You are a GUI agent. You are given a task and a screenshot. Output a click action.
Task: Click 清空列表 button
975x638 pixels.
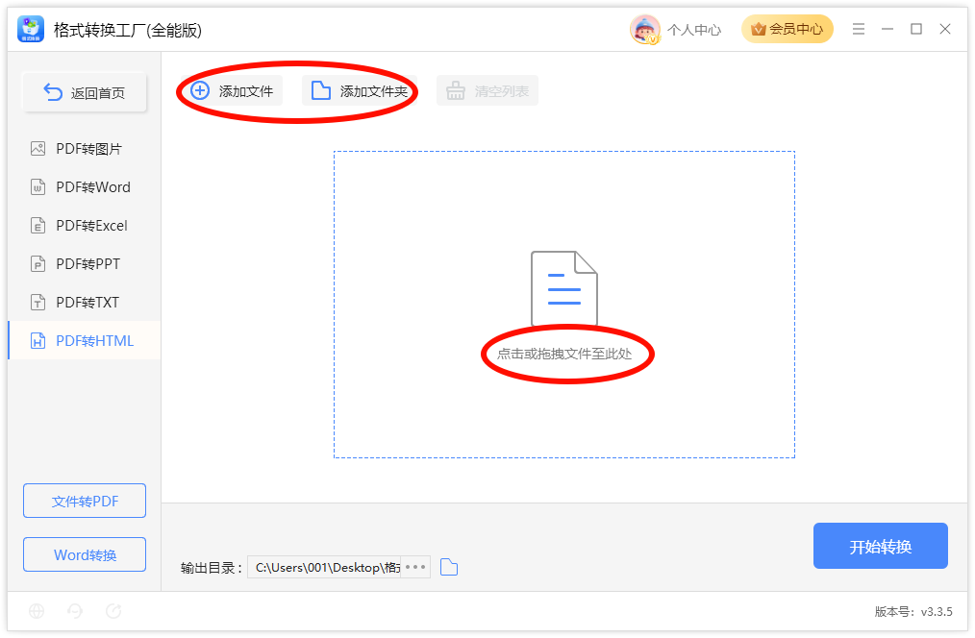pos(487,90)
